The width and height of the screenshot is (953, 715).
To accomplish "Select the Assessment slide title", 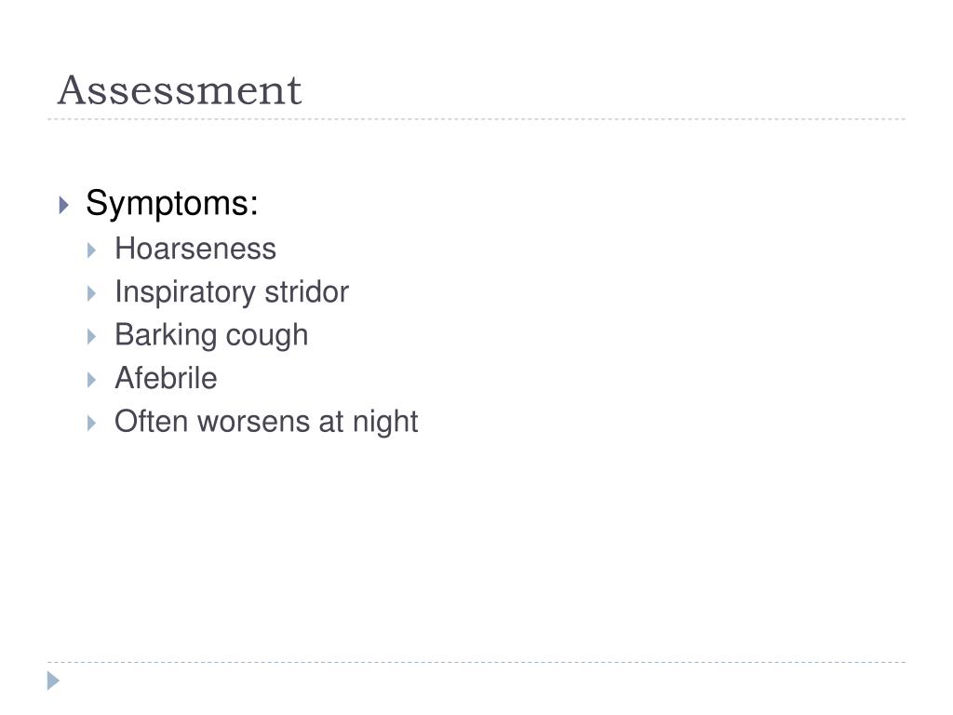I will (x=180, y=90).
